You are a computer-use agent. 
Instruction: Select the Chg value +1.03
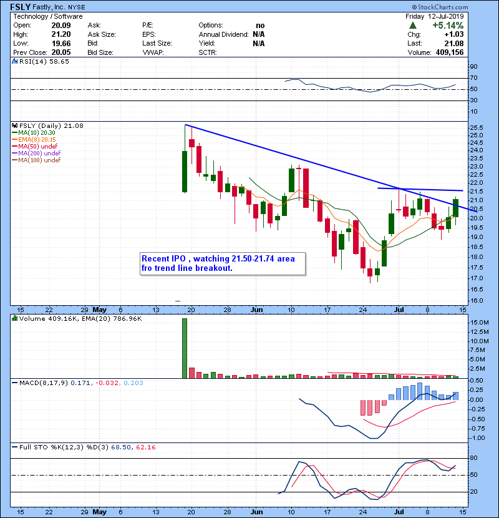pyautogui.click(x=454, y=34)
